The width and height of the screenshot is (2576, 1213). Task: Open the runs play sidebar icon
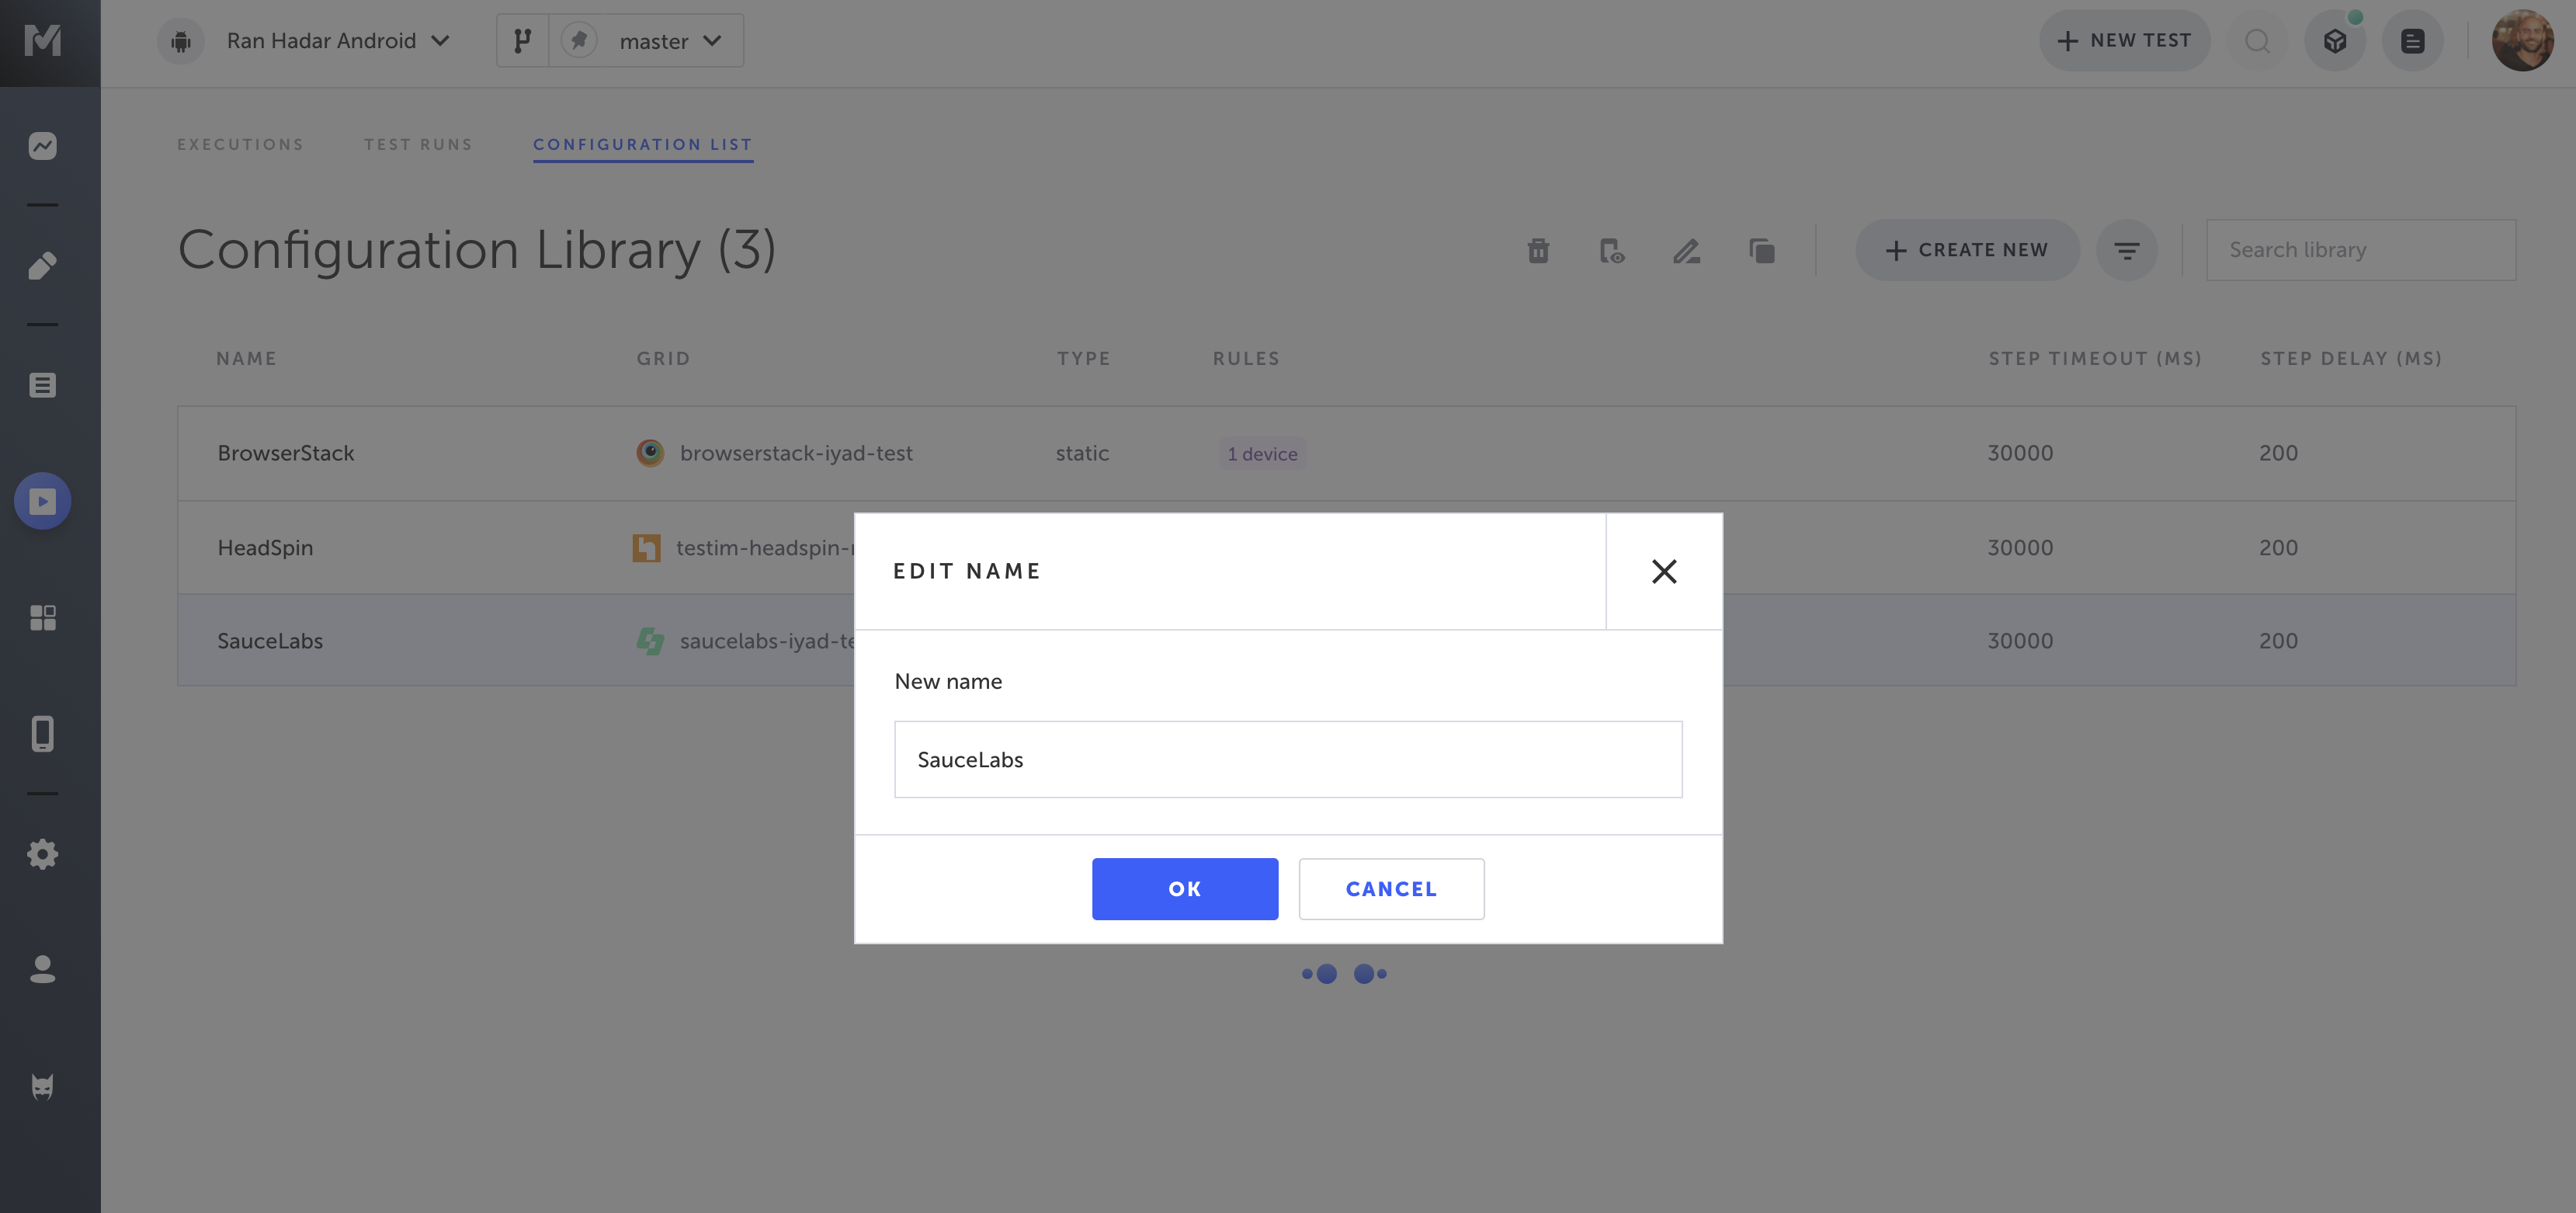[43, 501]
